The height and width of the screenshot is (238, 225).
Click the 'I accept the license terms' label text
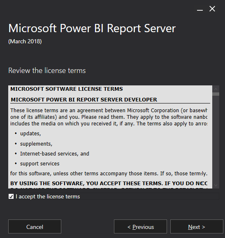(48, 197)
